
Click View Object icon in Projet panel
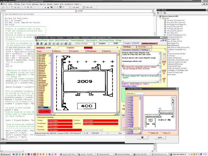point(161,13)
